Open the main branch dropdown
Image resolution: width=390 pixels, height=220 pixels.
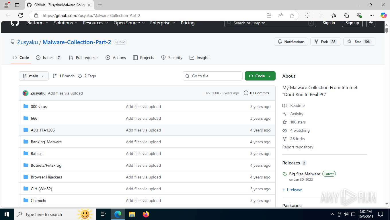34,76
